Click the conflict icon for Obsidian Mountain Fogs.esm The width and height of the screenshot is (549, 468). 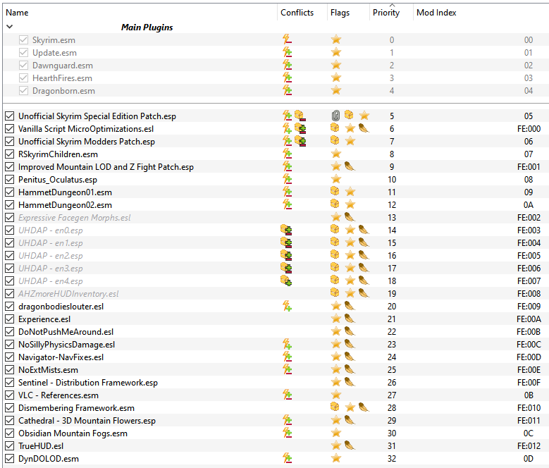(x=287, y=433)
